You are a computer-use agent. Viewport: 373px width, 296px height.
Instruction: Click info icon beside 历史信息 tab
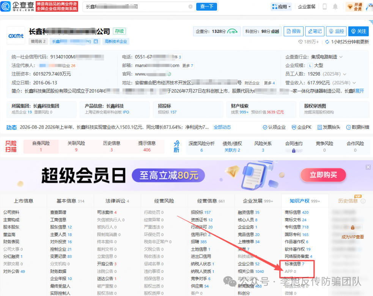(x=363, y=201)
